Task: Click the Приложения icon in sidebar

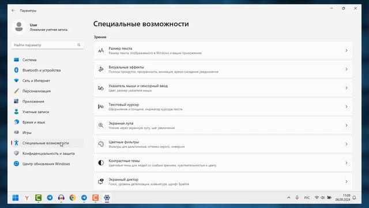Action: coord(16,101)
